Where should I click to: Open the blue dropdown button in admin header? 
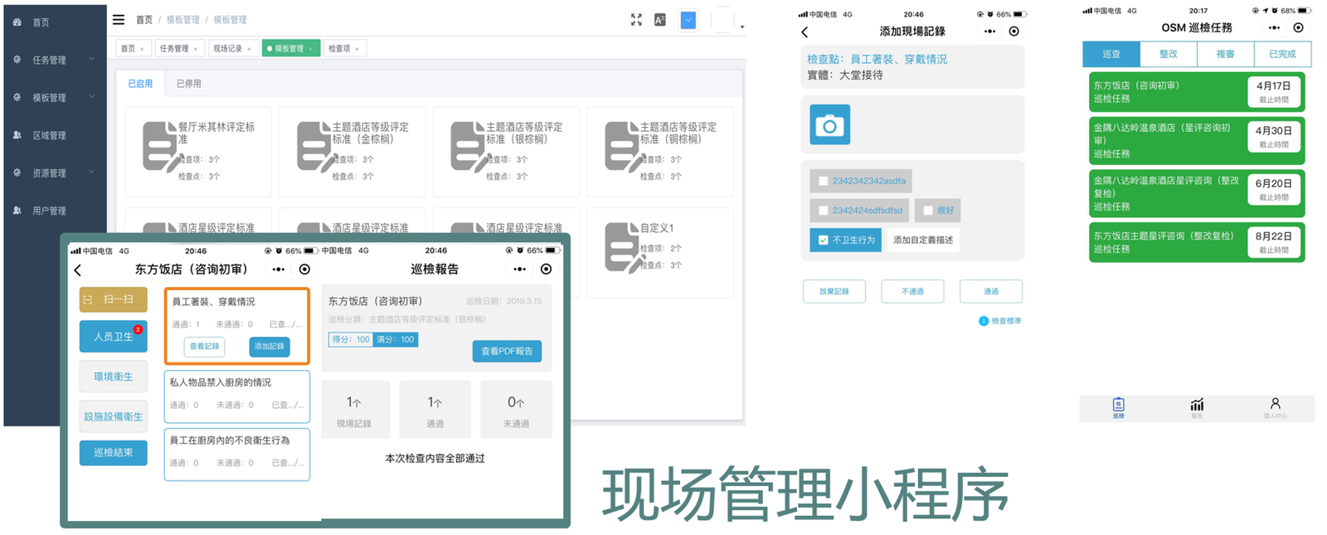coord(688,20)
